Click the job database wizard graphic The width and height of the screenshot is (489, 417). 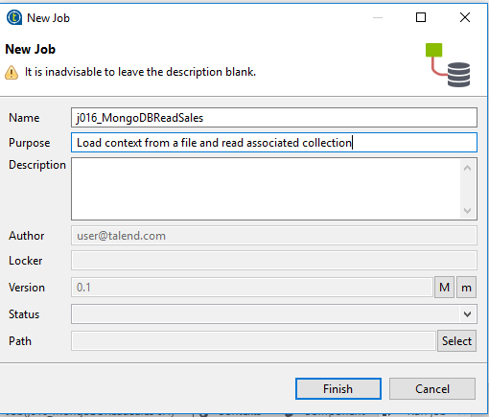click(x=448, y=65)
